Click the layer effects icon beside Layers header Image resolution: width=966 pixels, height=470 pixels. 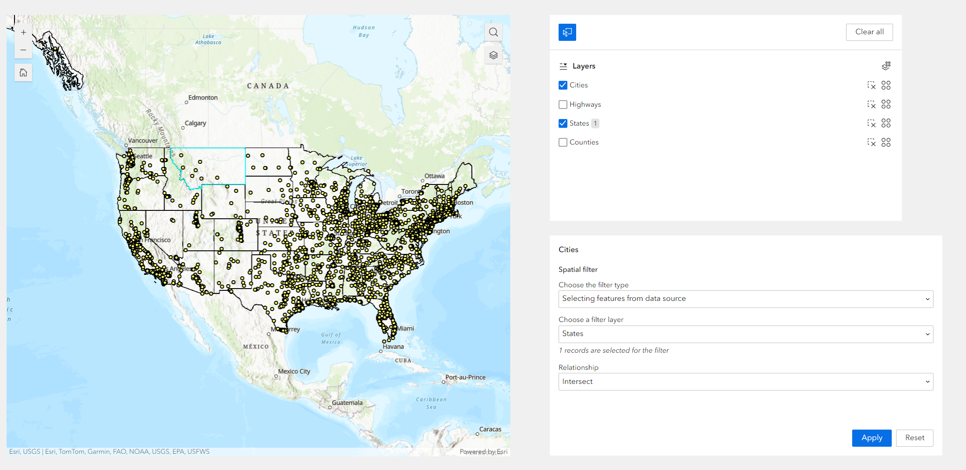(886, 65)
